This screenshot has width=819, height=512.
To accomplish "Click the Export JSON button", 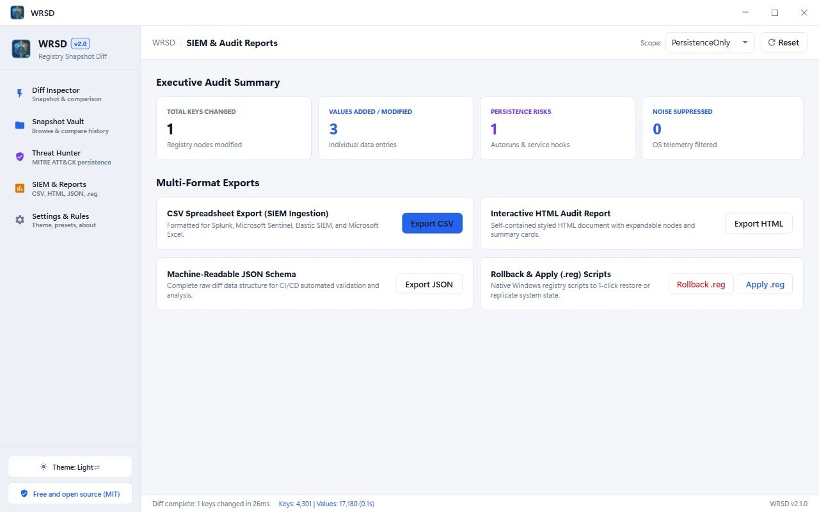I will [429, 284].
